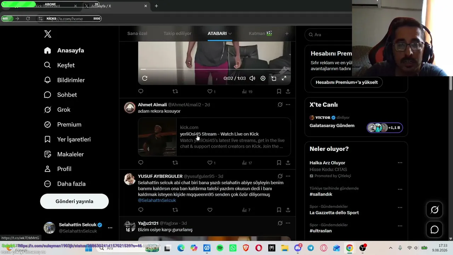Share the video post
The width and height of the screenshot is (453, 255).
pyautogui.click(x=288, y=91)
